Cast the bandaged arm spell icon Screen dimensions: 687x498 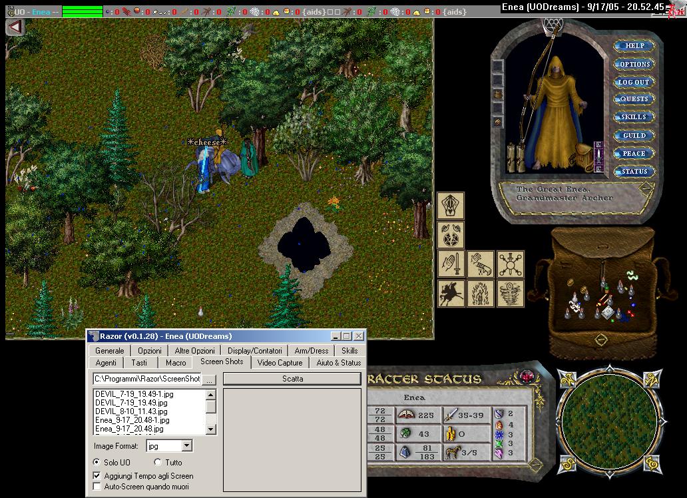point(481,264)
